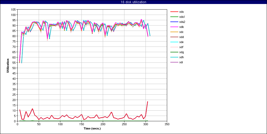The width and height of the screenshot is (267, 134).
Task: Click the cyan sde legend color line
Action: coord(174,42)
